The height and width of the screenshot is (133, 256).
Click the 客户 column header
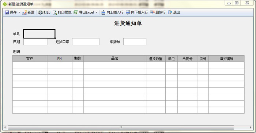pos(30,59)
